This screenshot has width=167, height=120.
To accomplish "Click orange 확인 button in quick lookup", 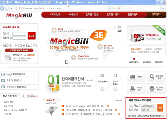I will (160, 108).
